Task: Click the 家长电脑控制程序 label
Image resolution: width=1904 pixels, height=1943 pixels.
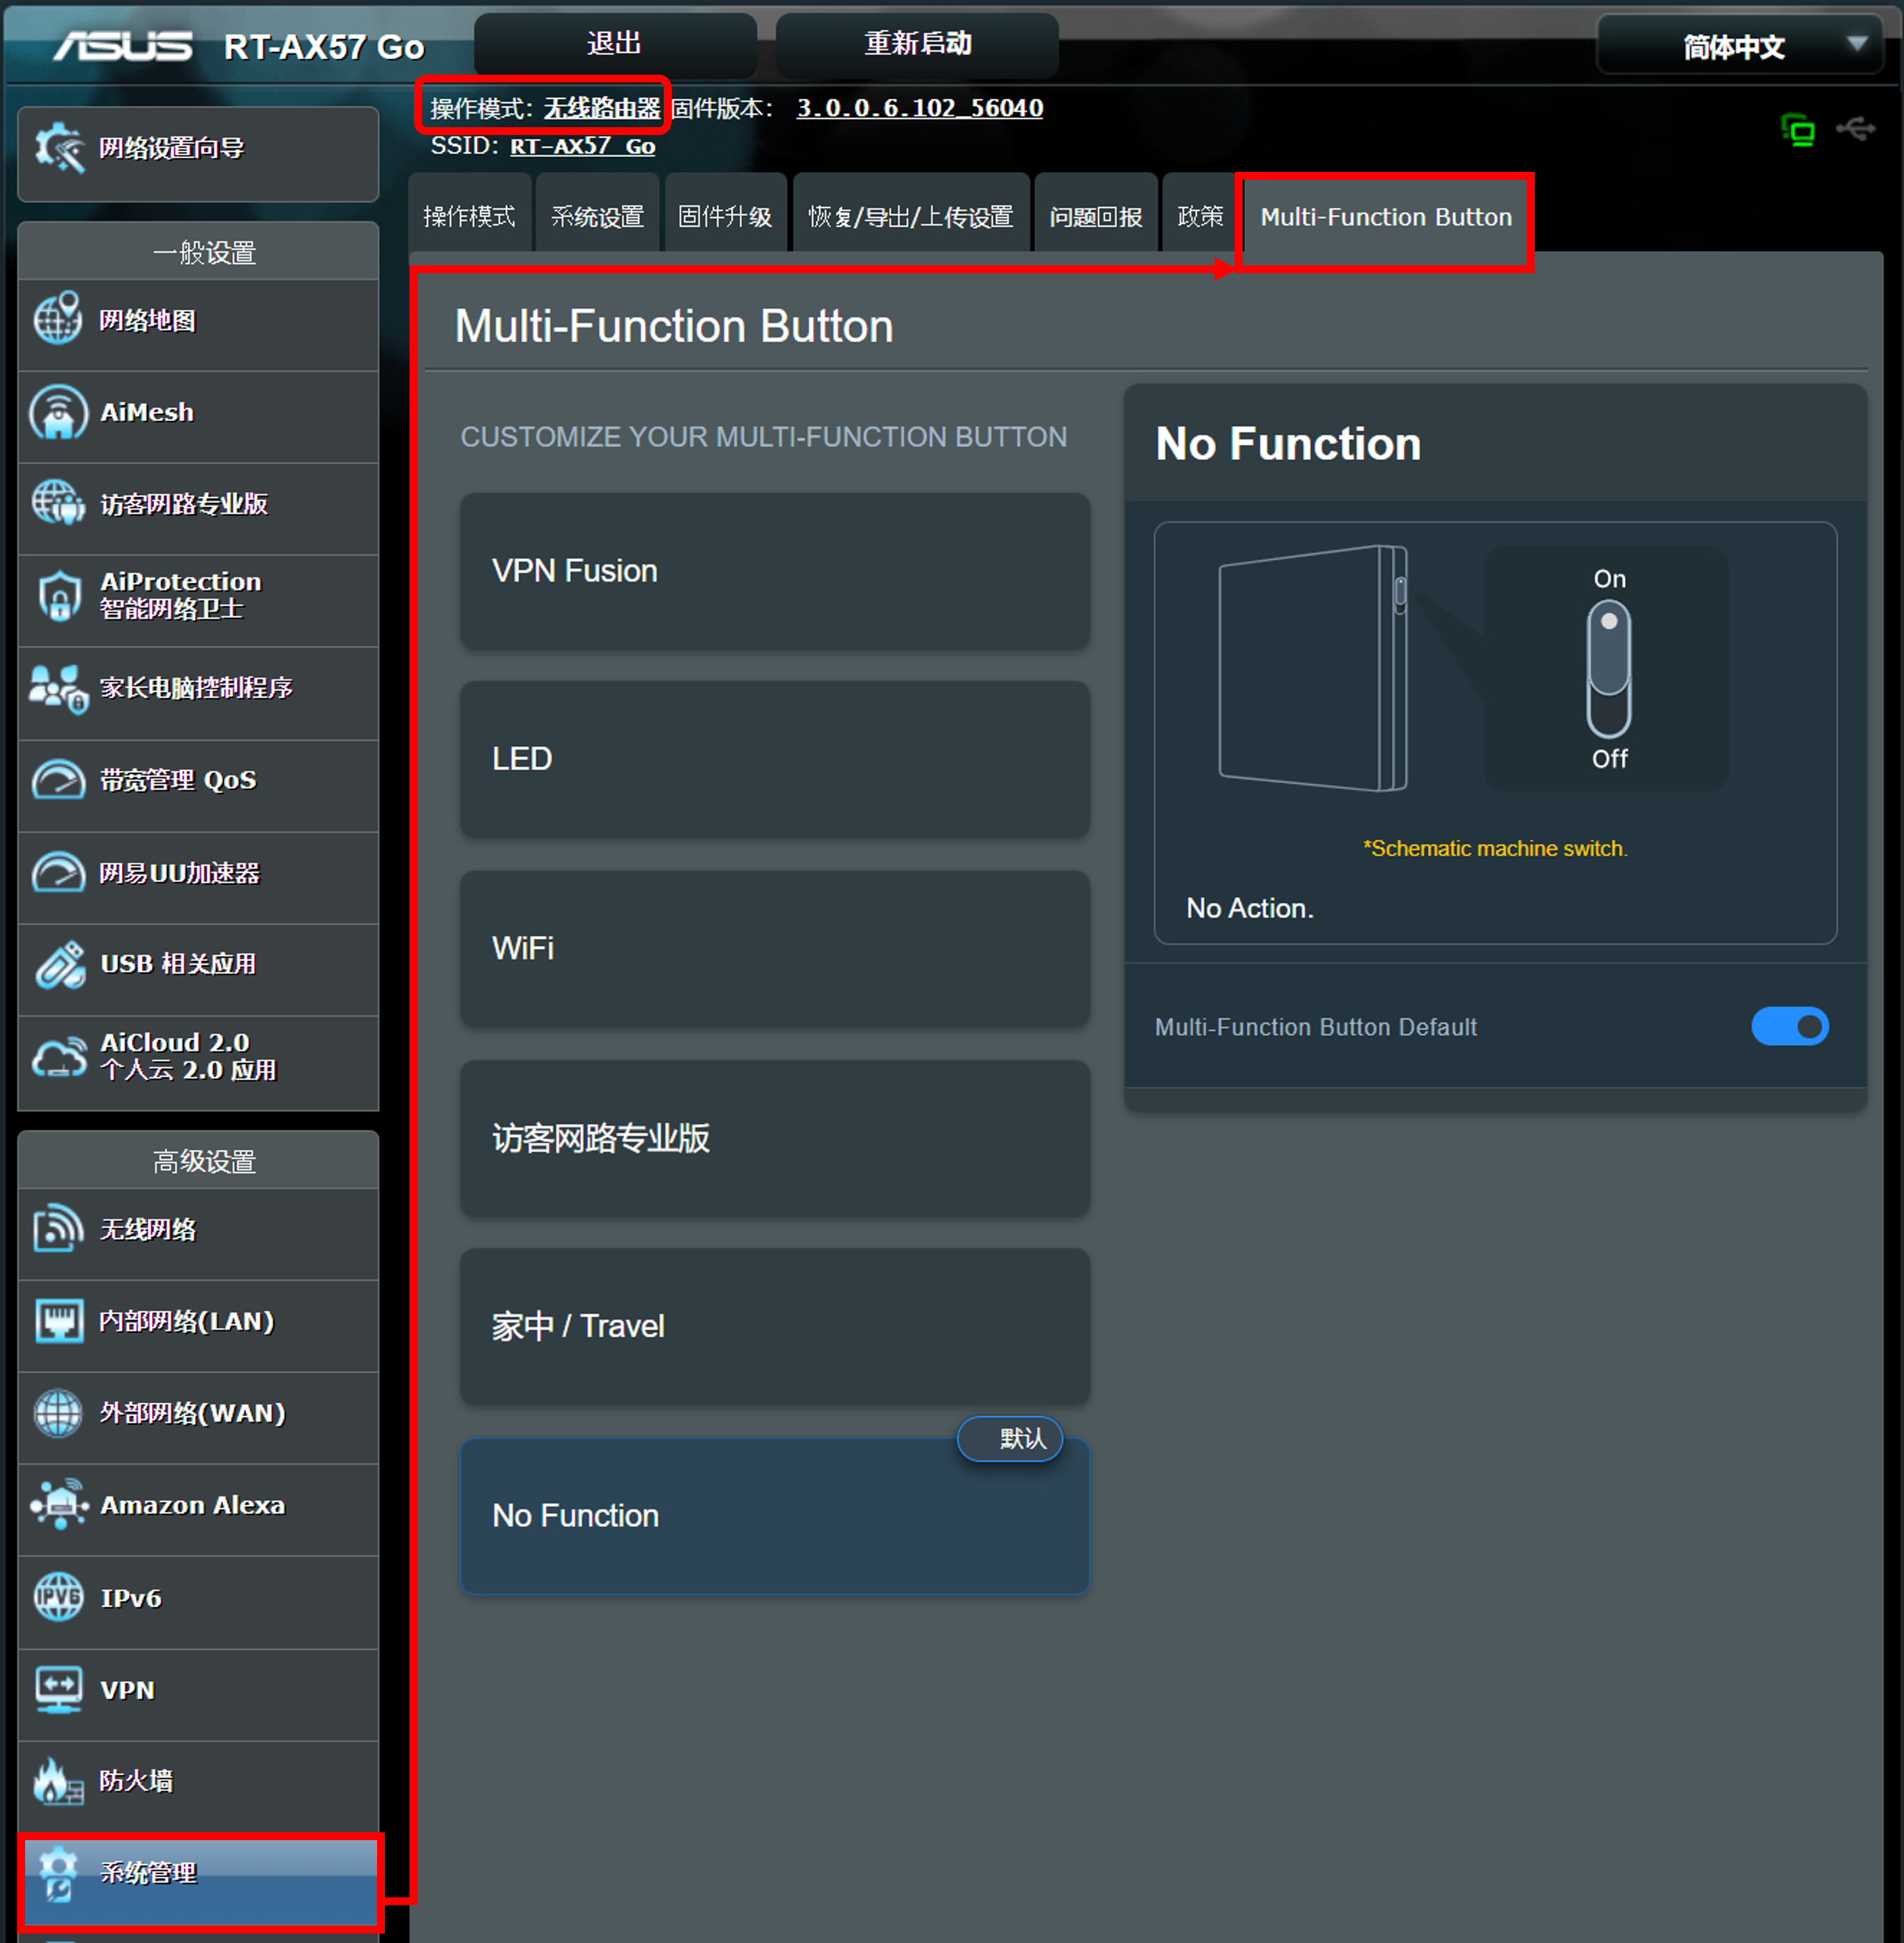Action: point(196,688)
